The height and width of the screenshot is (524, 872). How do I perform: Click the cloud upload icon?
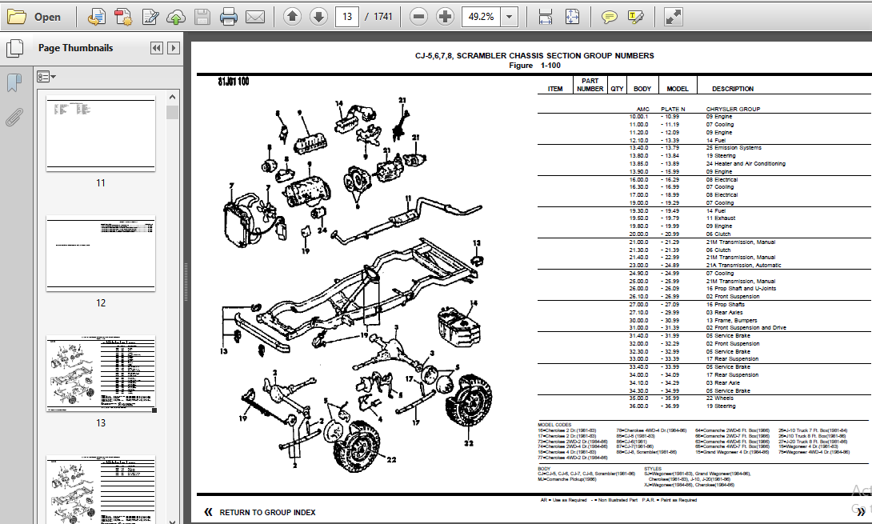176,17
